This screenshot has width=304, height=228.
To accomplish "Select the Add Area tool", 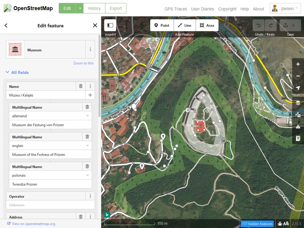I will click(207, 26).
